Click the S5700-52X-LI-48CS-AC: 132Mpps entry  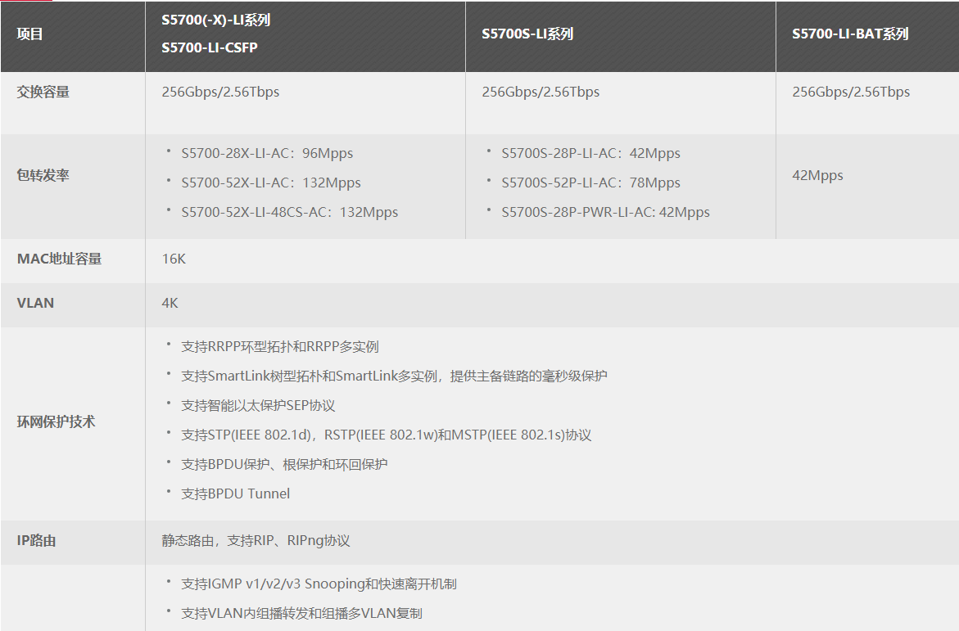click(x=289, y=212)
